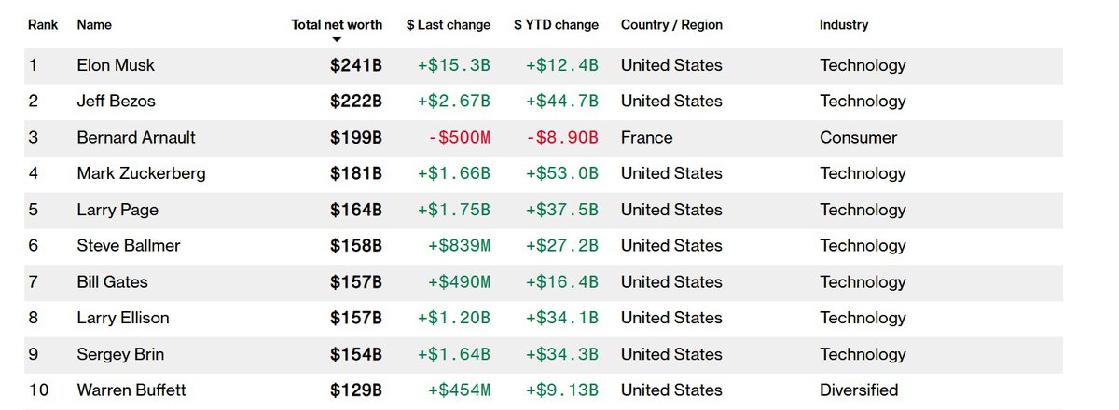Click the sort arrow under Total net worth
Screen dimensions: 1119x410
(337, 39)
